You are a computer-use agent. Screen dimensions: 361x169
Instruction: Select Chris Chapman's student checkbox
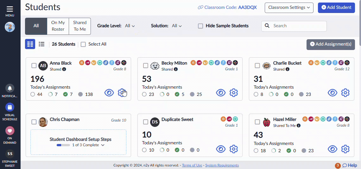click(34, 122)
